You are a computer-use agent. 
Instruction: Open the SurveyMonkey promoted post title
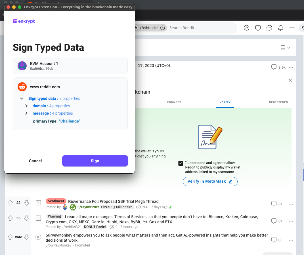tap(157, 238)
